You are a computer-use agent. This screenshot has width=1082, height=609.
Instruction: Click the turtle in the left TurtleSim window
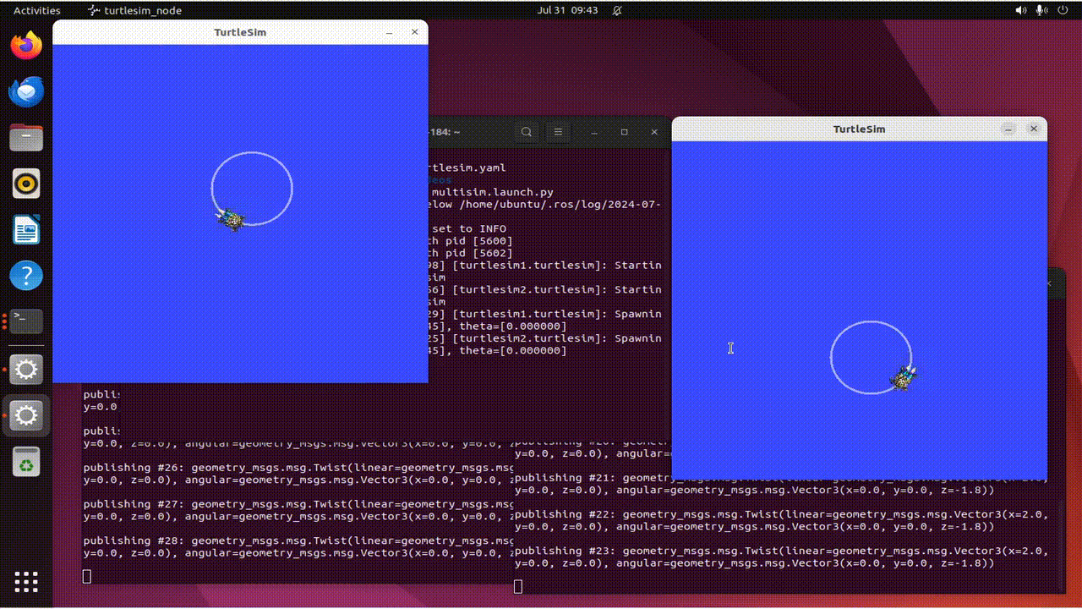point(230,219)
